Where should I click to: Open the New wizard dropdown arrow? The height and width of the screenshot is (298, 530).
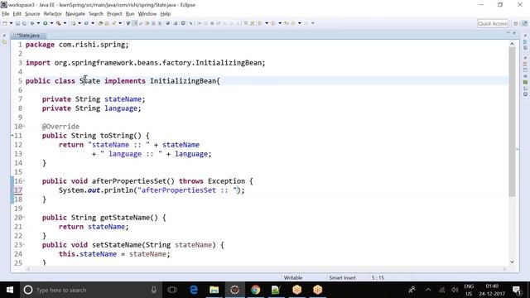(x=11, y=23)
